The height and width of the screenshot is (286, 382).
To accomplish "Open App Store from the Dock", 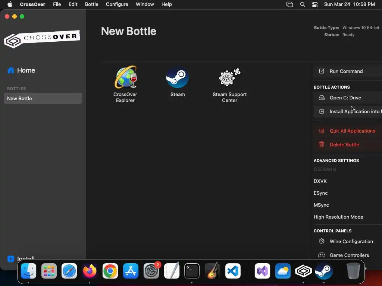I will coord(131,271).
